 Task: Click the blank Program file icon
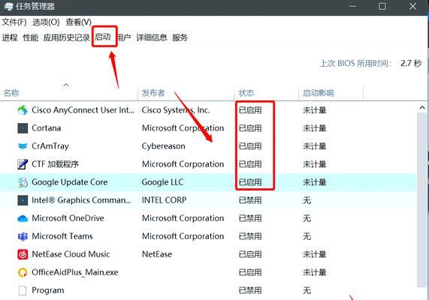[x=23, y=290]
